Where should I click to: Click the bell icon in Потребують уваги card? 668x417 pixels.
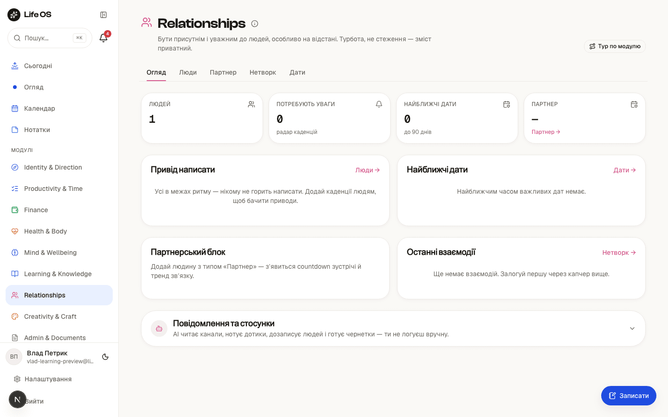379,104
